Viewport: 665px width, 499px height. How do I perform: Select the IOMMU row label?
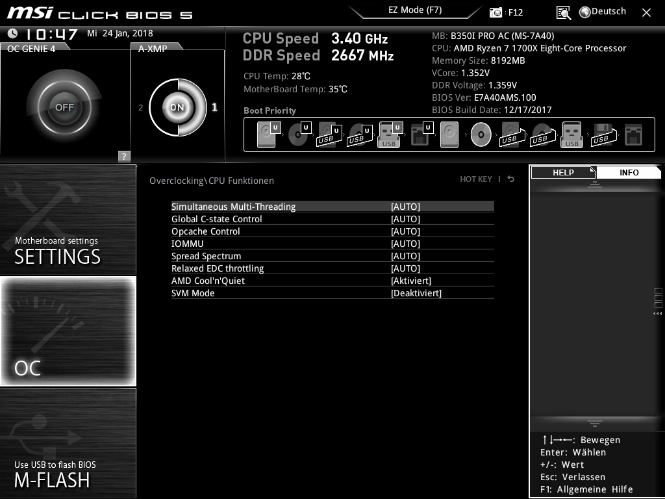(x=188, y=244)
